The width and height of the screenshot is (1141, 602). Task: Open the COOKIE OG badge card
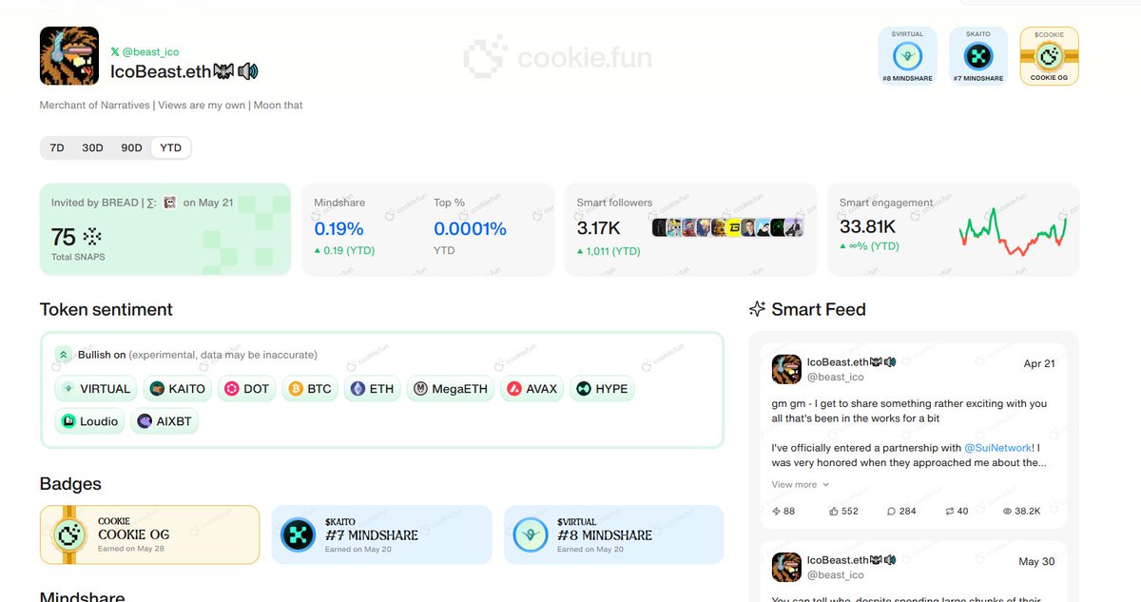pos(149,534)
